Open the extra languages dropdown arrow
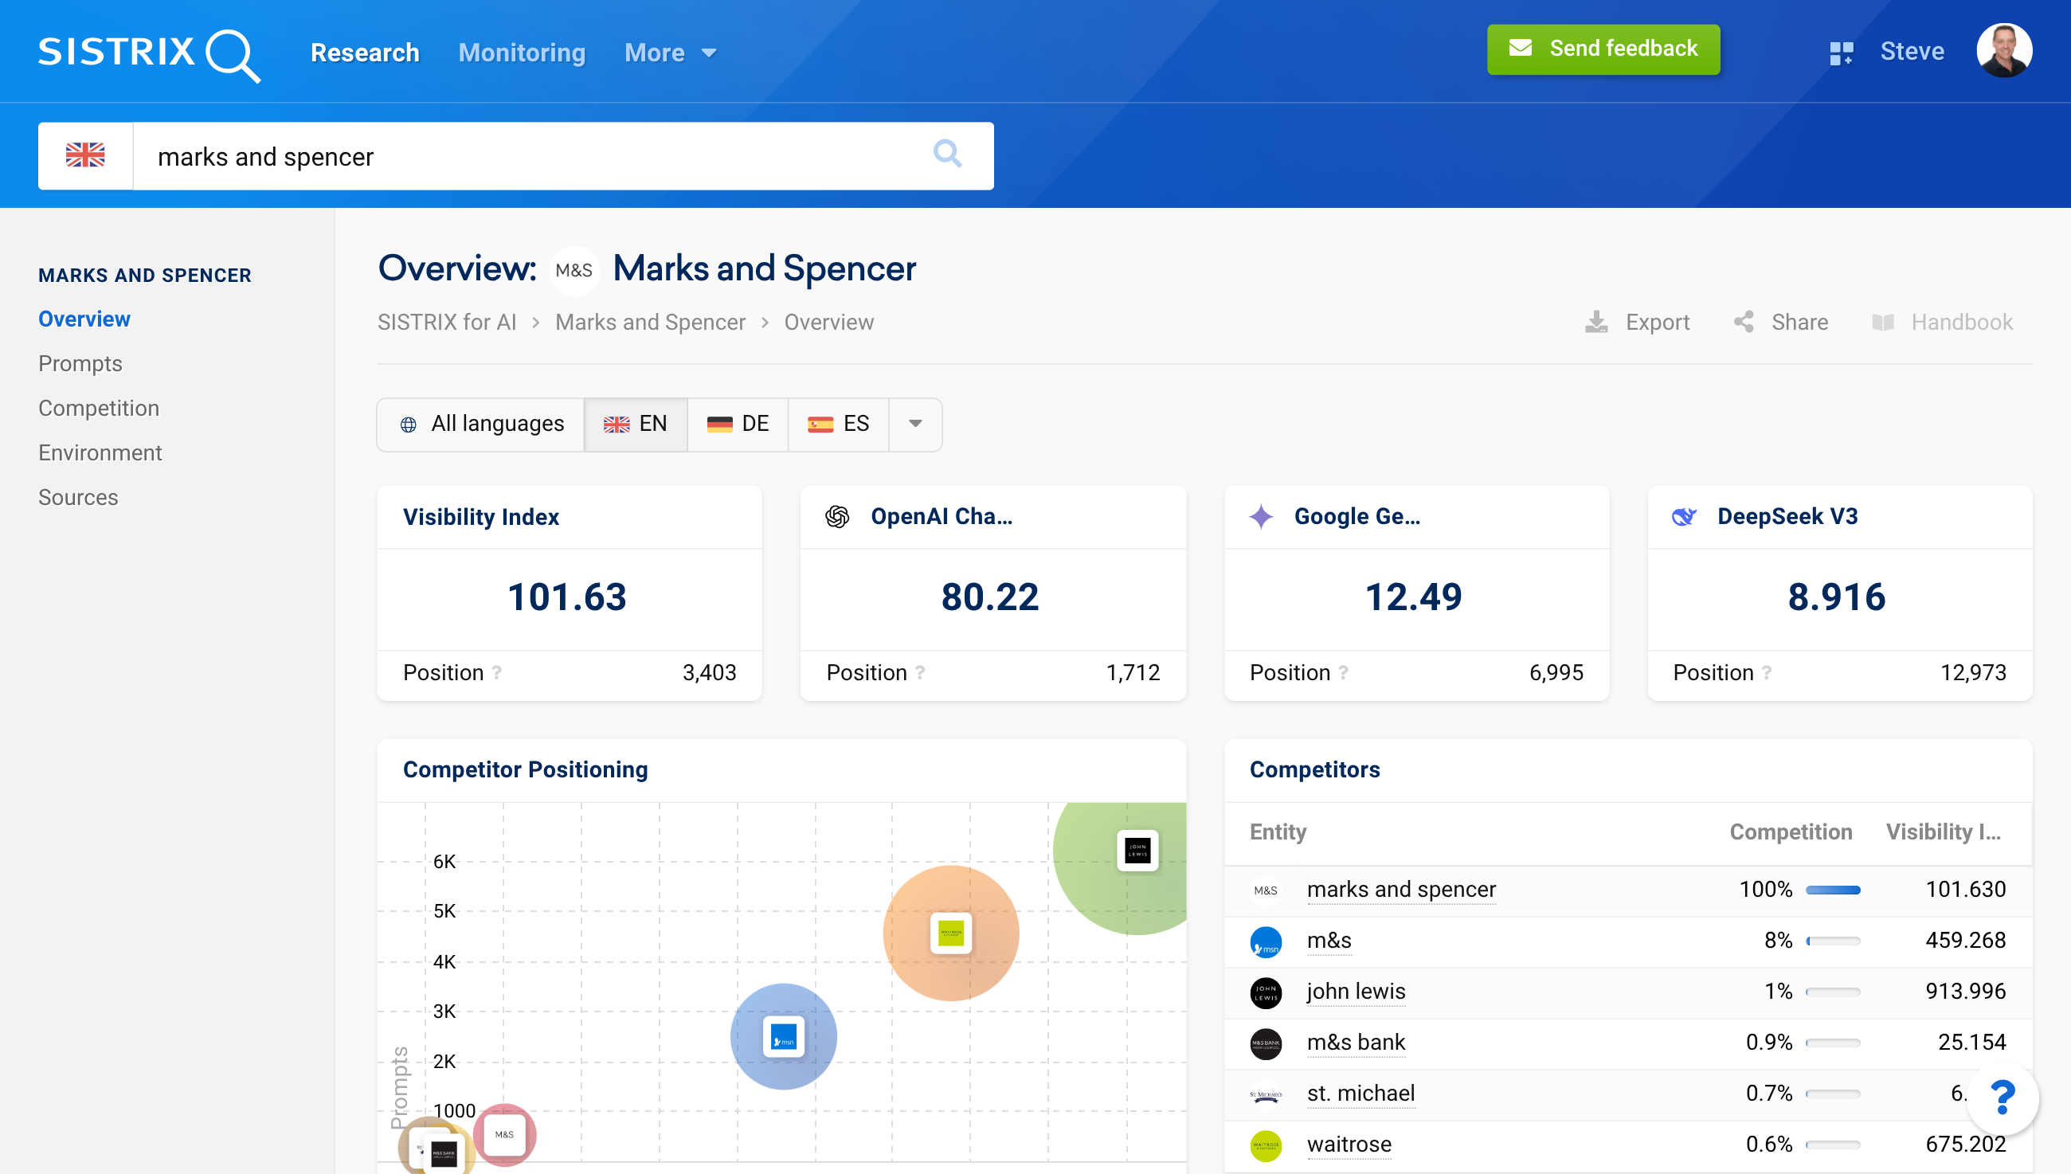 coord(915,423)
